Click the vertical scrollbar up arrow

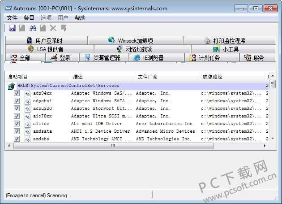273,76
